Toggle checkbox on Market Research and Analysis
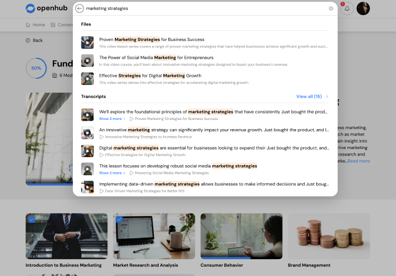Viewport: 396px width, 276px height. 119,219
